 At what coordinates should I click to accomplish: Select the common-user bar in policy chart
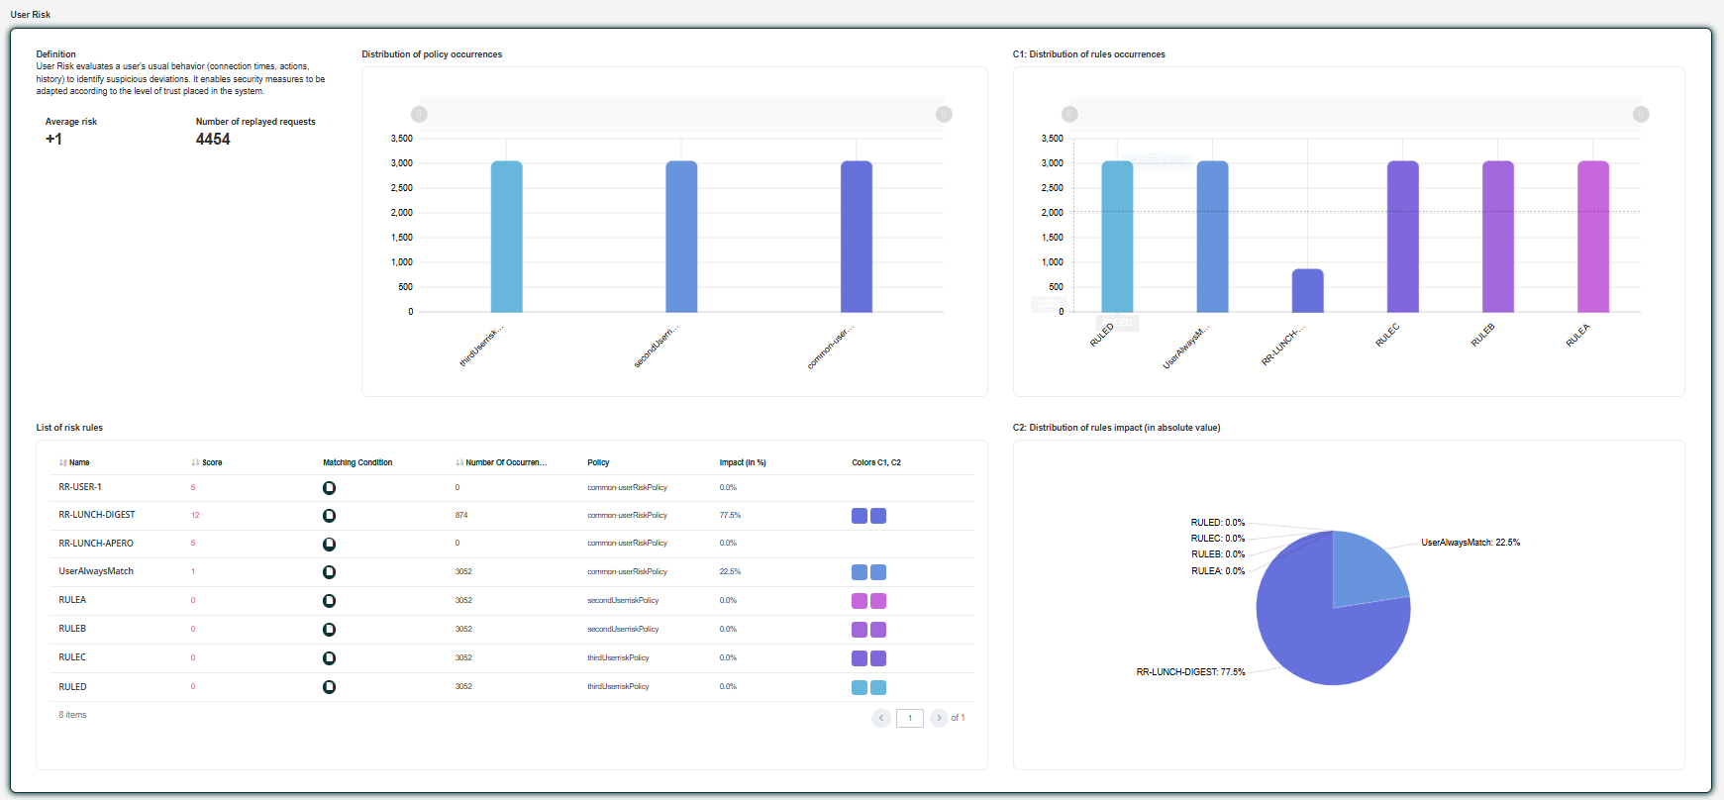click(857, 237)
